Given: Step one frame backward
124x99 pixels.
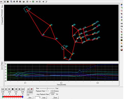Looking at the screenshot, I should (x=16, y=89).
